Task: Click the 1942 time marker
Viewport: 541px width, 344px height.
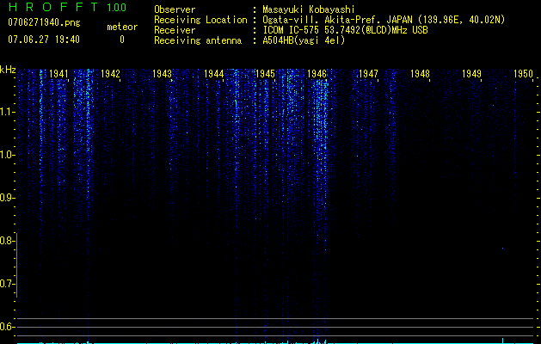Action: tap(110, 74)
